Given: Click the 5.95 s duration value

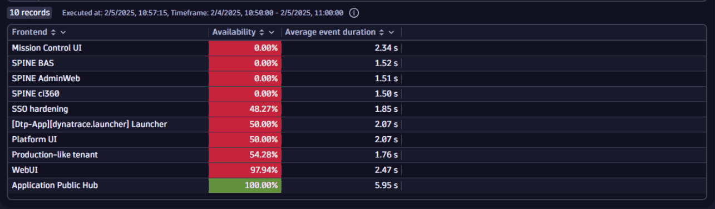Looking at the screenshot, I should (387, 185).
